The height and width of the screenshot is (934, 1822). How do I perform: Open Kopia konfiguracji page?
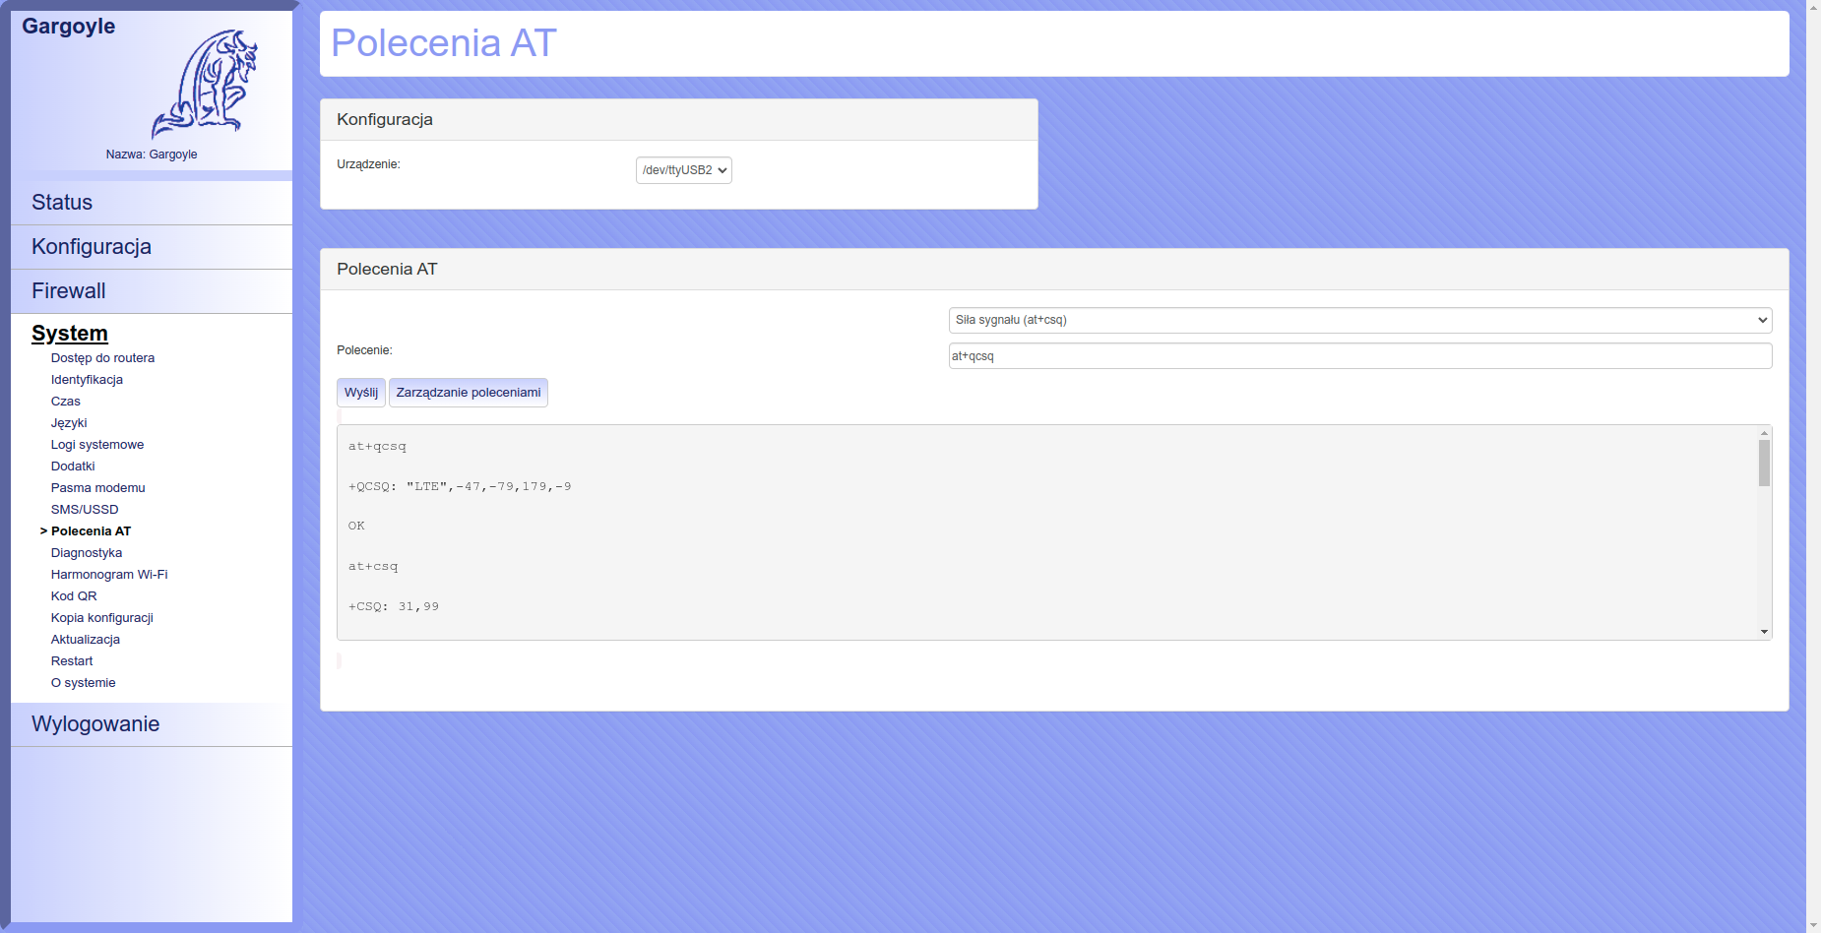102,618
